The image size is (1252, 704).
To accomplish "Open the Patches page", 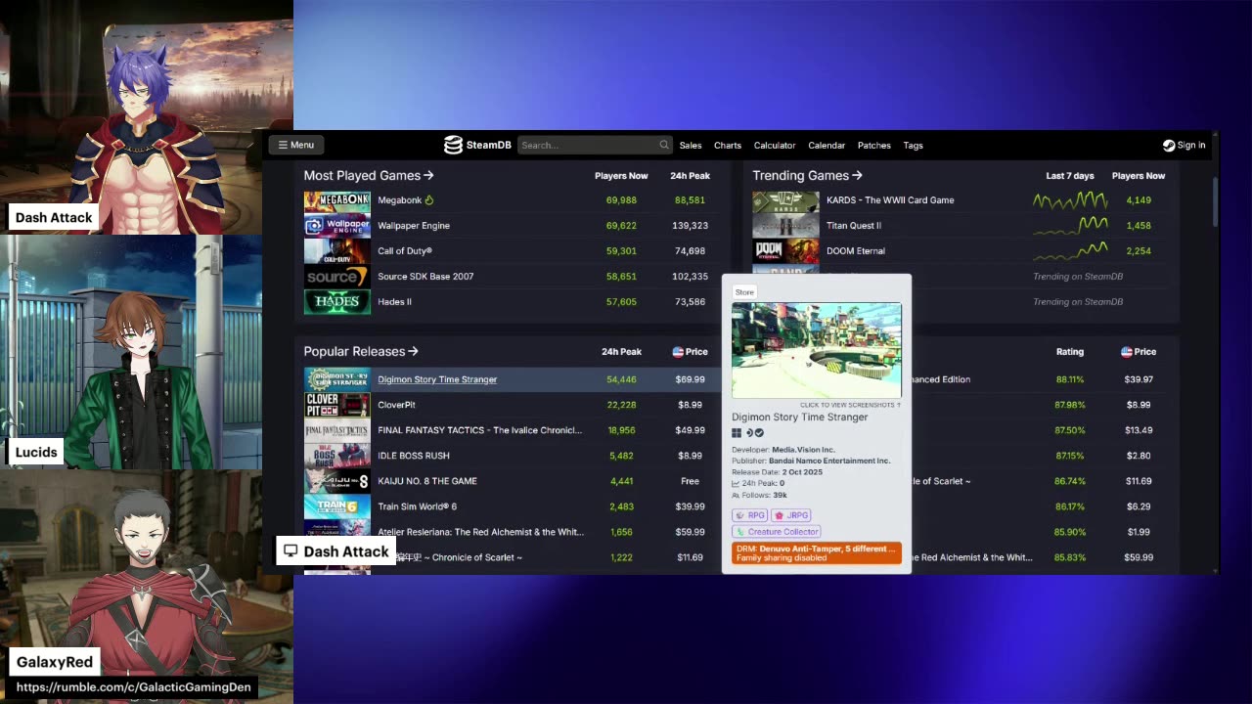I will [874, 146].
